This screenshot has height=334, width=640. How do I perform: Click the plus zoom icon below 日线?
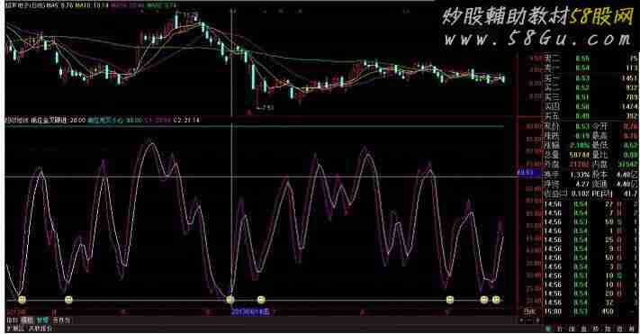[x=521, y=320]
